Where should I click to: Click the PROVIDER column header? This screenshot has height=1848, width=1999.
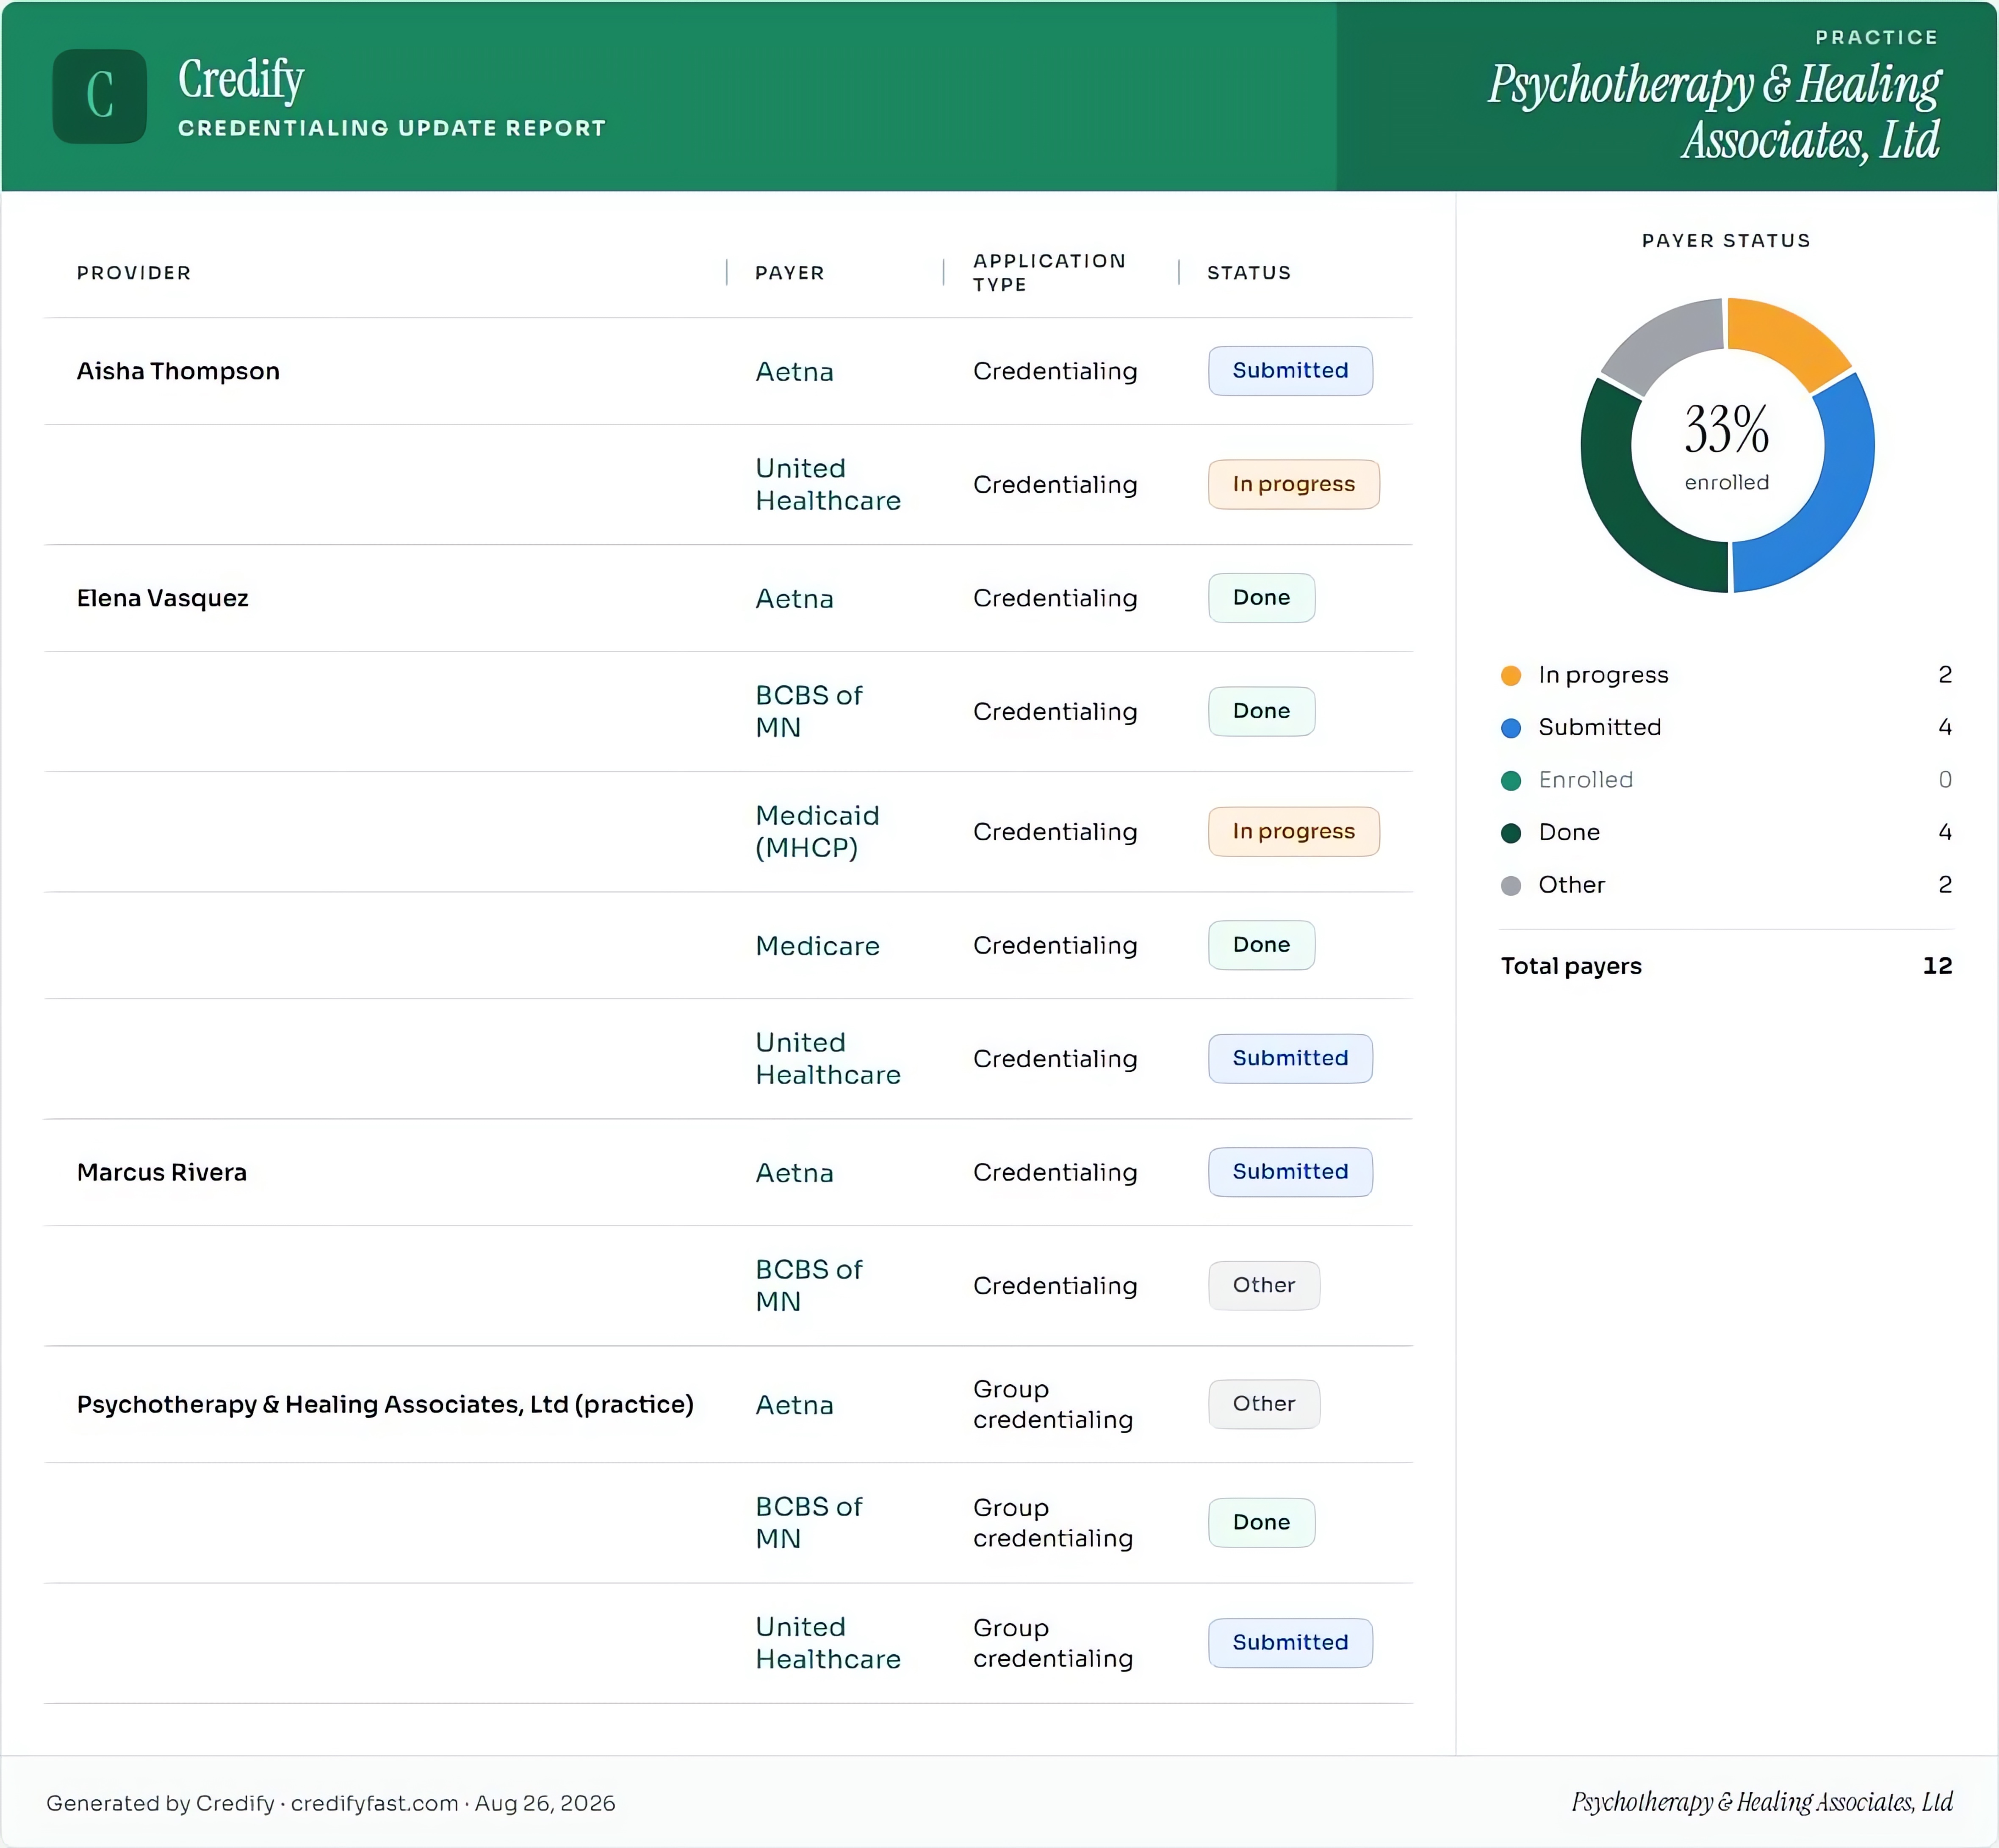[x=134, y=273]
